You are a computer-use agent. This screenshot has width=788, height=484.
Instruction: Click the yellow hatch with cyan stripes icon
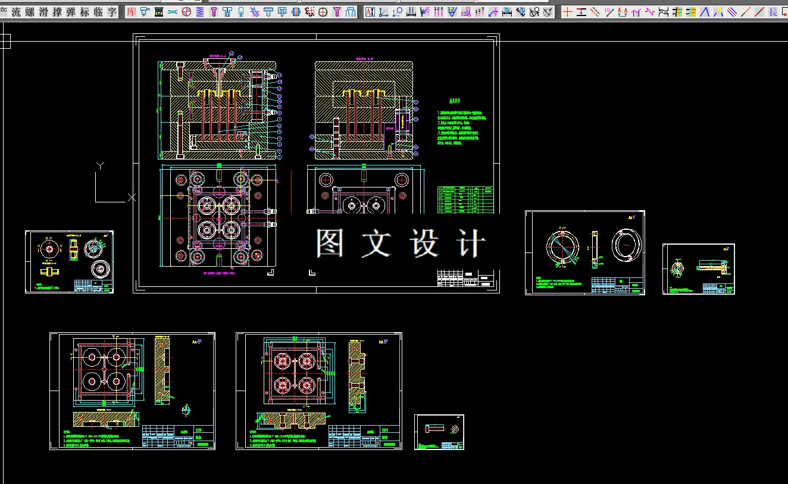(677, 11)
